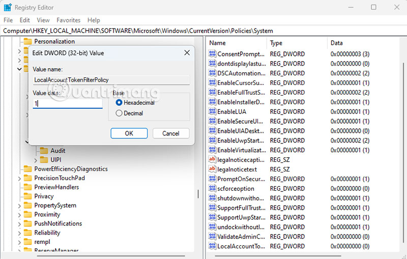Click the Audit folder icon
The width and height of the screenshot is (407, 259).
click(44, 151)
